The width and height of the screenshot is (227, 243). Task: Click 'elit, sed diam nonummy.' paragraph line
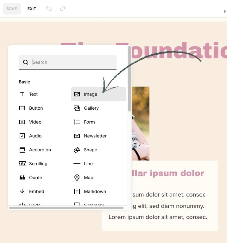[171, 206]
